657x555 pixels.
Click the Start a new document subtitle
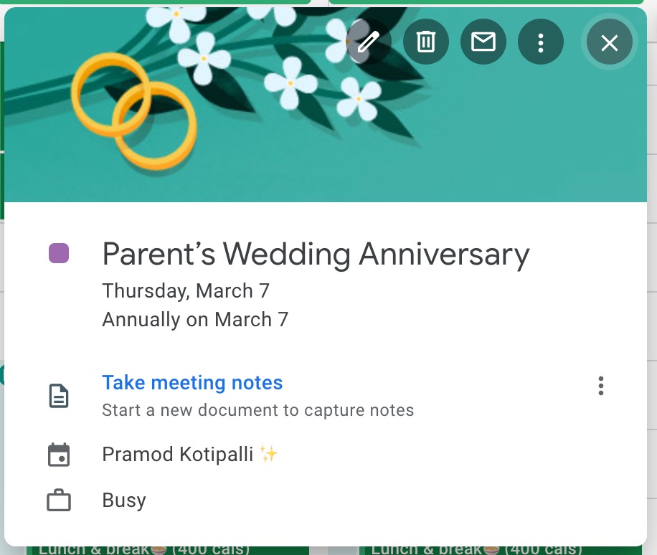click(x=258, y=411)
